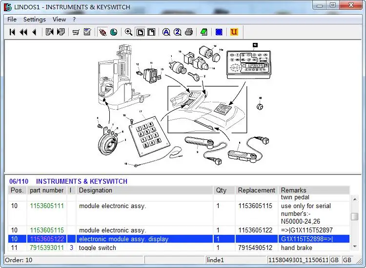This screenshot has width=366, height=268.
Task: Open the ? help menu
Action: point(74,19)
